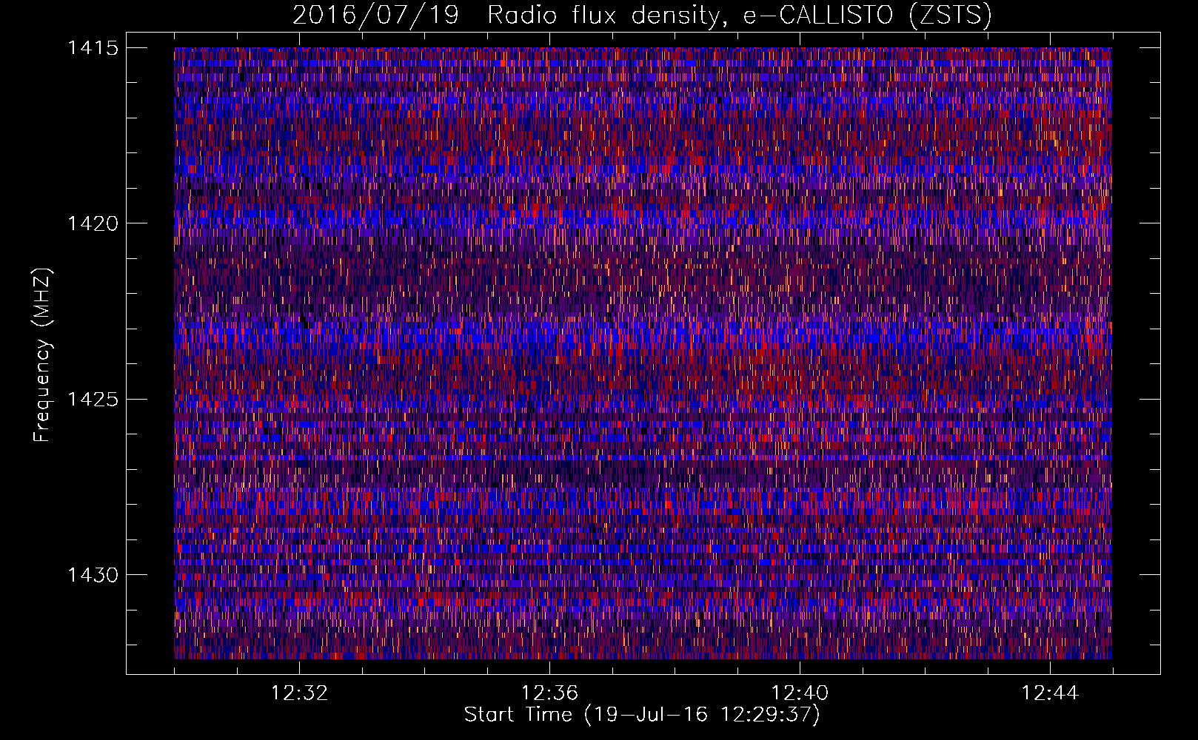The image size is (1198, 740).
Task: Click the 12:32 time tick label
Action: [299, 693]
